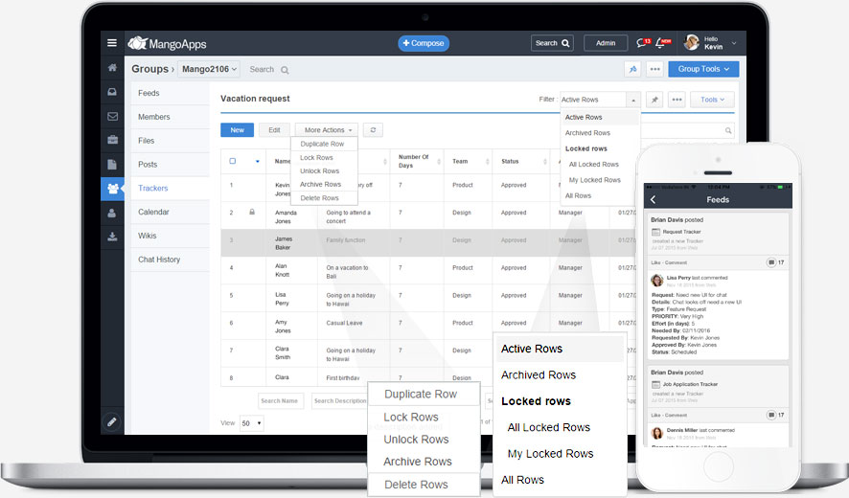Open the hamburger menu icon

coord(112,43)
